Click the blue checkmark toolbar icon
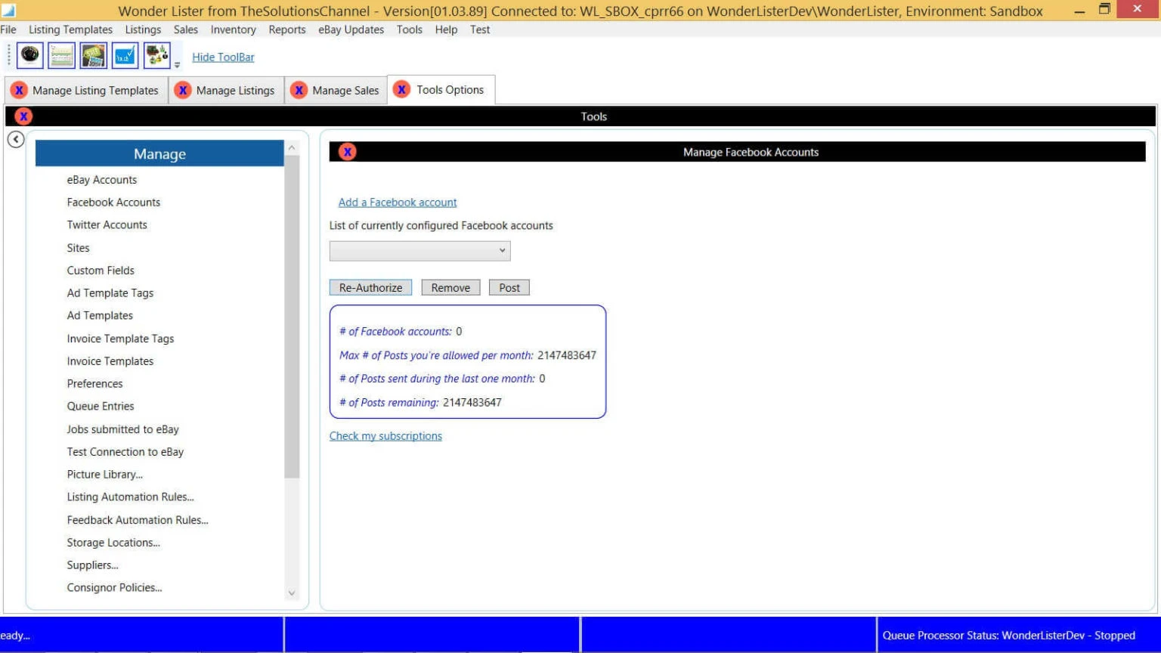This screenshot has height=653, width=1161. 125,56
